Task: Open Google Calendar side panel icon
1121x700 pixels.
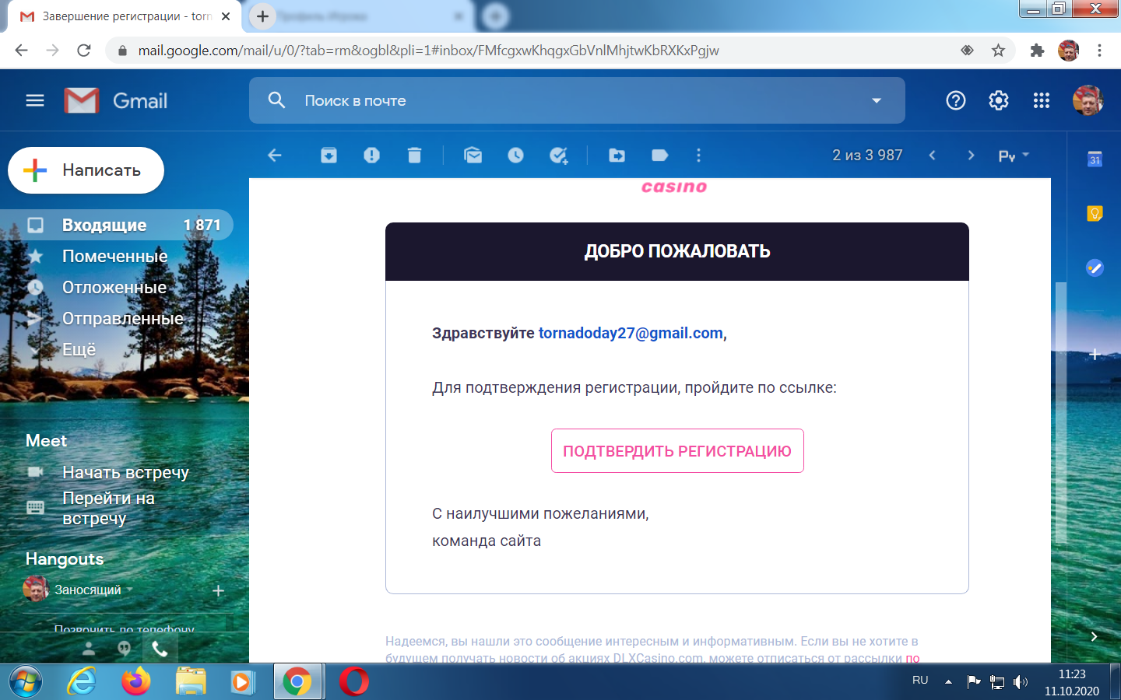Action: tap(1095, 159)
